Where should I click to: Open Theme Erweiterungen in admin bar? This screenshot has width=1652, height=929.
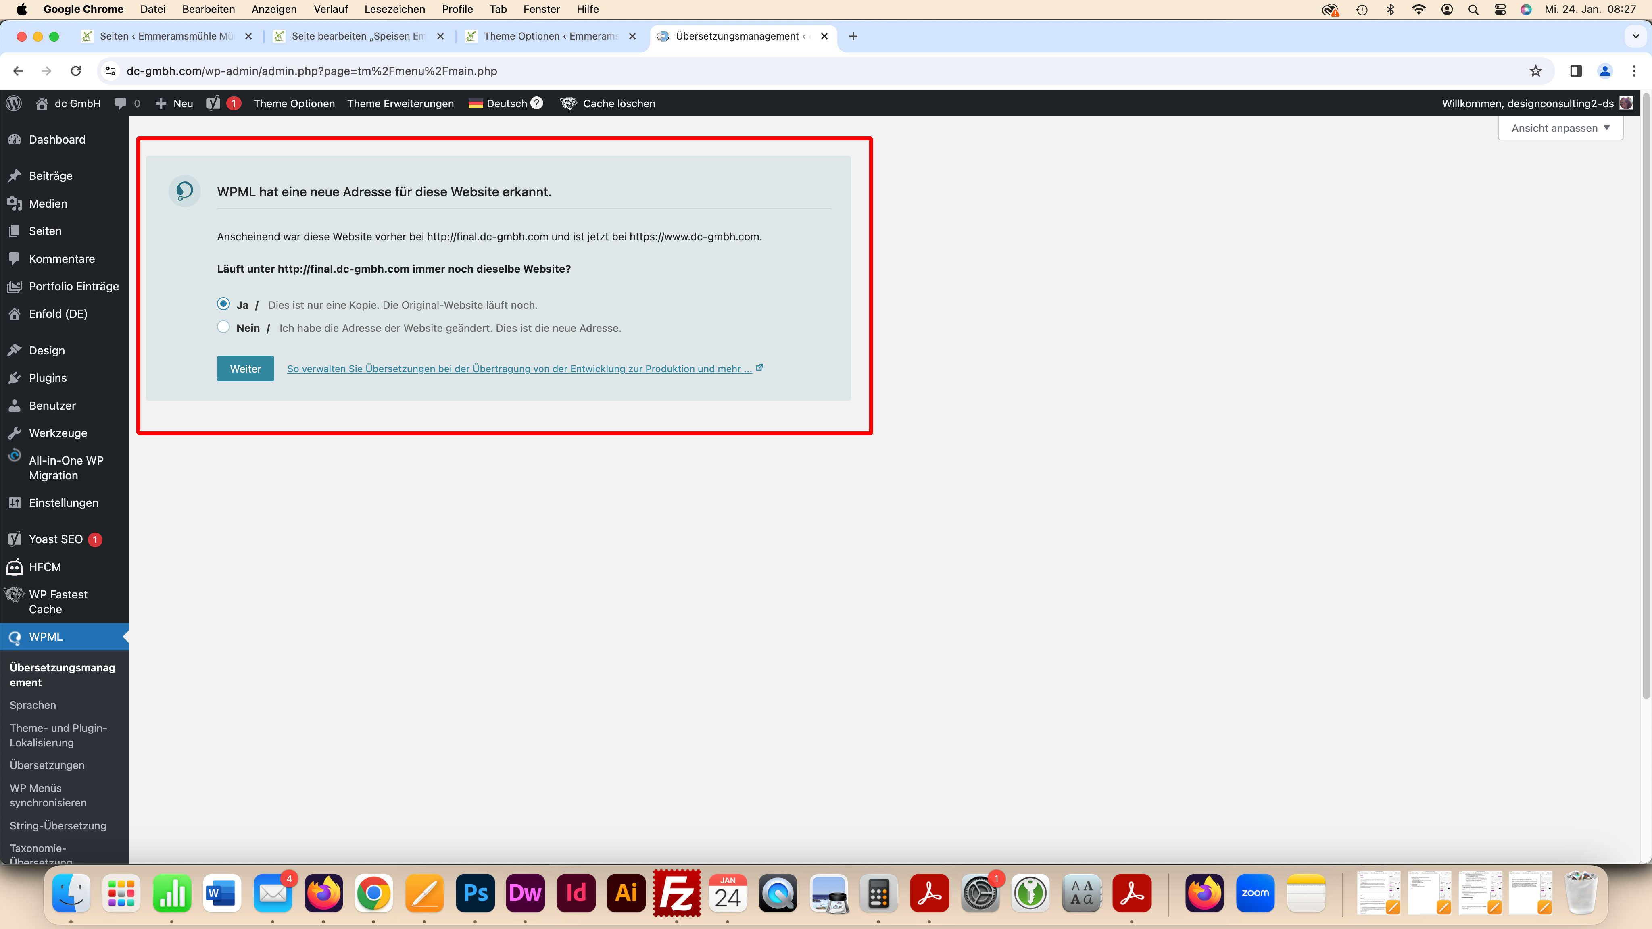(400, 103)
